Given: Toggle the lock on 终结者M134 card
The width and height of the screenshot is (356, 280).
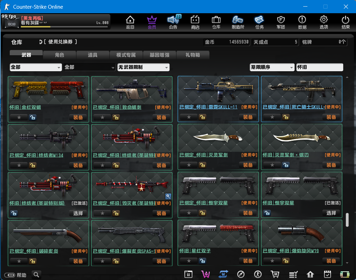Looking at the screenshot, I should point(32,165).
